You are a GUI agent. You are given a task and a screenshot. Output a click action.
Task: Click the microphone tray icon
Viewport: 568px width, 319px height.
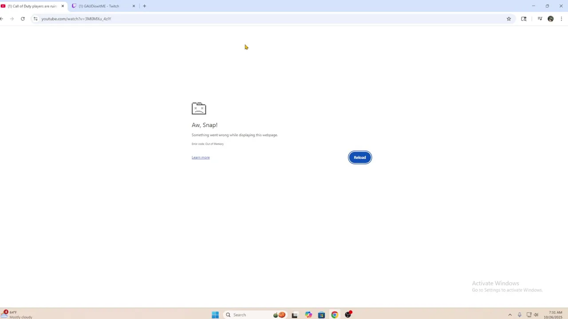click(519, 315)
